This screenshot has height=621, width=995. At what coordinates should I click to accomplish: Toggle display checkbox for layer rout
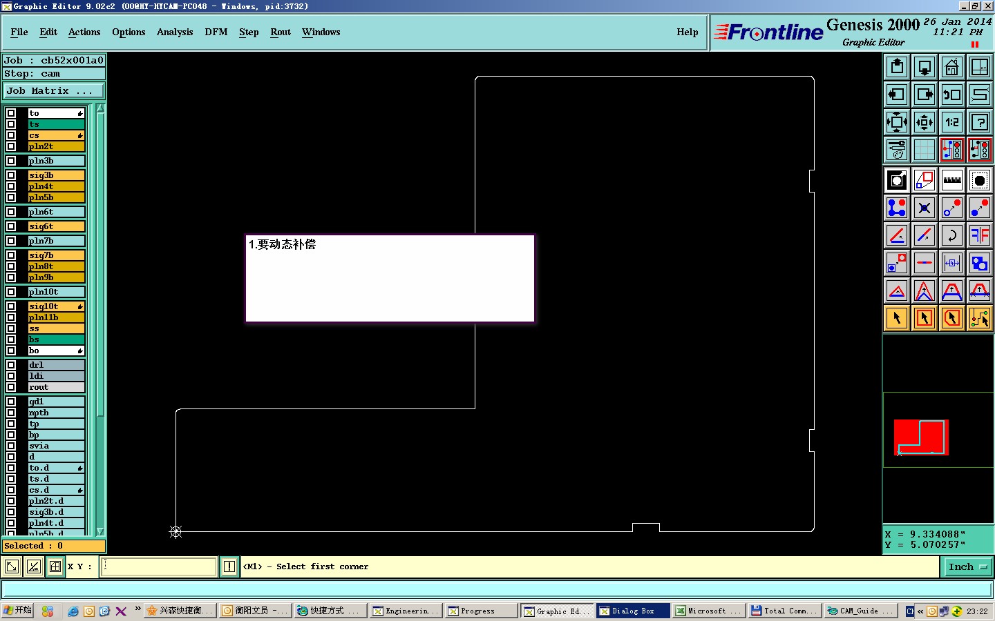(x=11, y=387)
